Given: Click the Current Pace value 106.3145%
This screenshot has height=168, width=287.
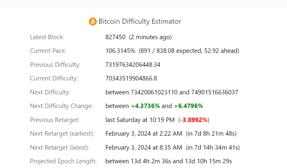Looking at the screenshot, I should [120, 51].
